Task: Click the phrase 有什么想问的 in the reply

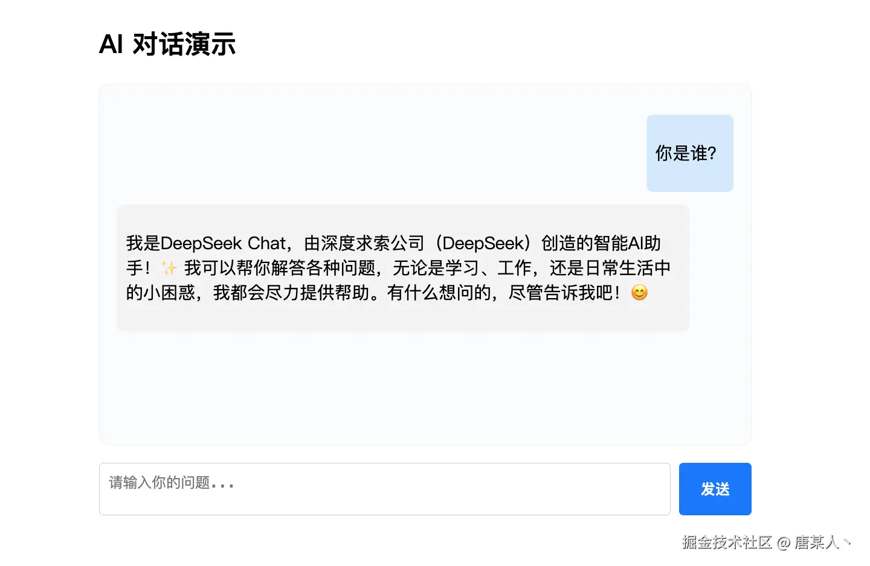Action: tap(439, 293)
